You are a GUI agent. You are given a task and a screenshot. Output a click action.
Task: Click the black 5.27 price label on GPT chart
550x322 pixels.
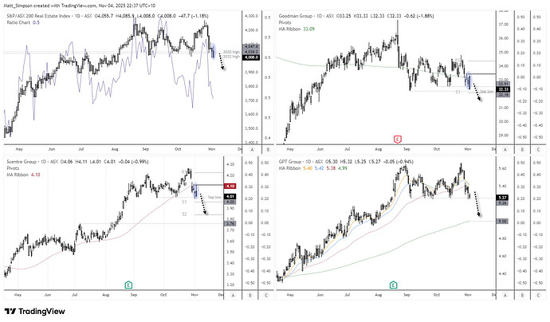[502, 197]
